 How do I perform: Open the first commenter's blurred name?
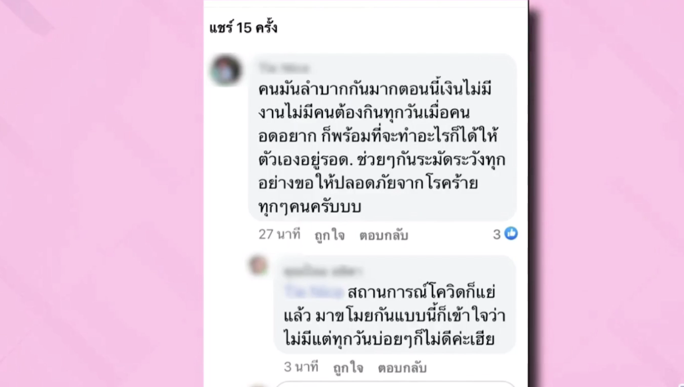(283, 68)
